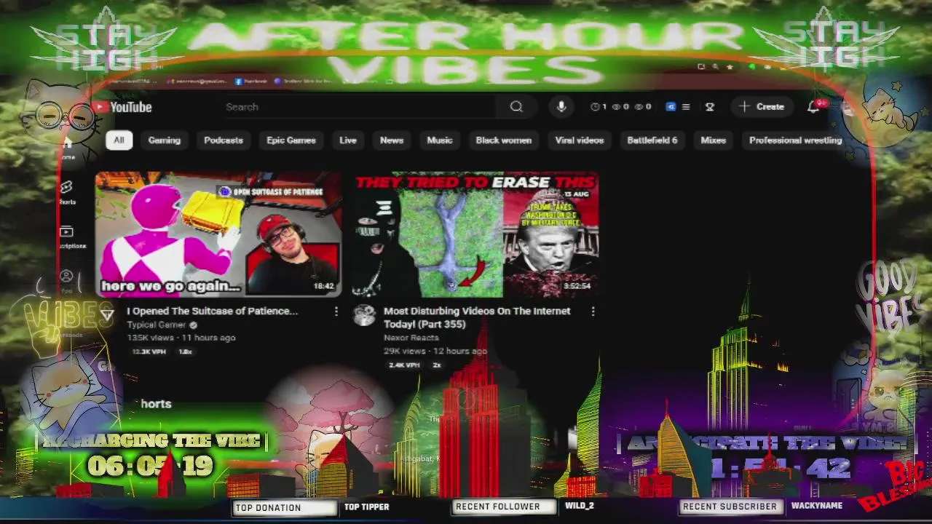The height and width of the screenshot is (524, 932).
Task: Select the Epic Games filter chip
Action: [x=291, y=140]
